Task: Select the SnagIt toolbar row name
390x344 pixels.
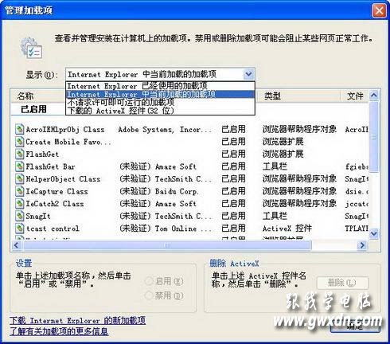Action: [38, 217]
